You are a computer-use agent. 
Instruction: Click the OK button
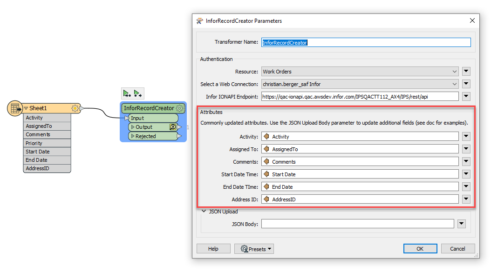point(420,249)
